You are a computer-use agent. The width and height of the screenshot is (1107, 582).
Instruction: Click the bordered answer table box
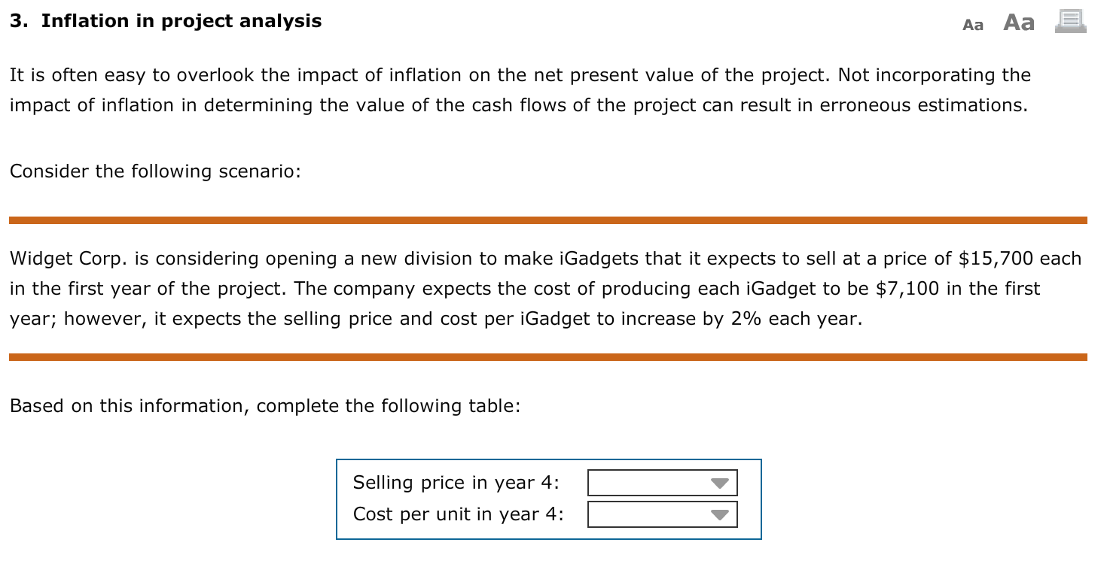[549, 499]
